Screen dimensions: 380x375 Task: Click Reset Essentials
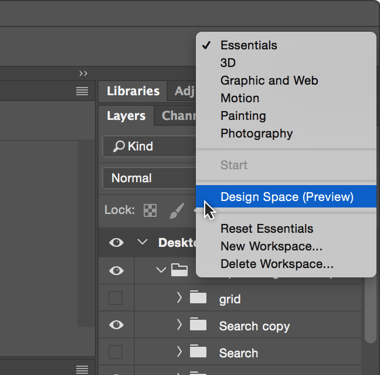point(286,229)
